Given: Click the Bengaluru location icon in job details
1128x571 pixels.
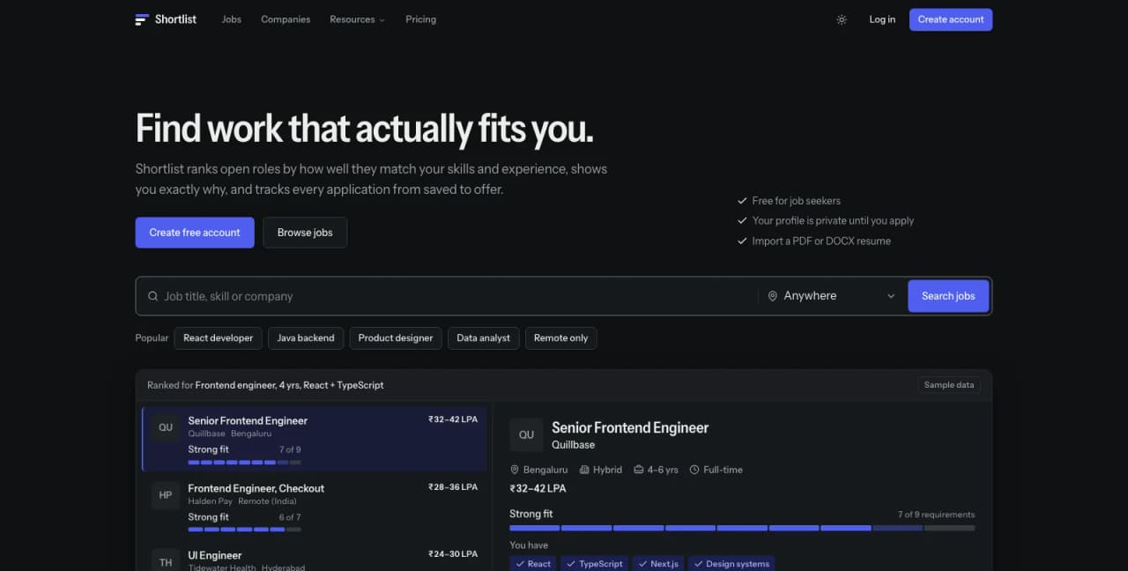Looking at the screenshot, I should pos(515,470).
